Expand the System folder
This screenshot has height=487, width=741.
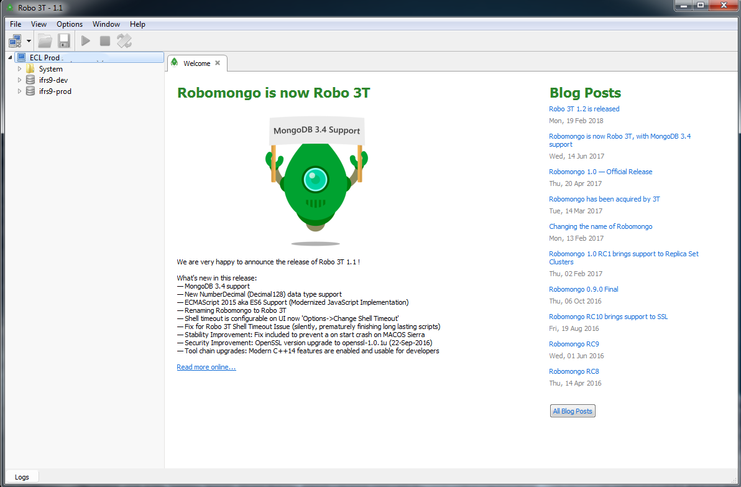coord(19,68)
